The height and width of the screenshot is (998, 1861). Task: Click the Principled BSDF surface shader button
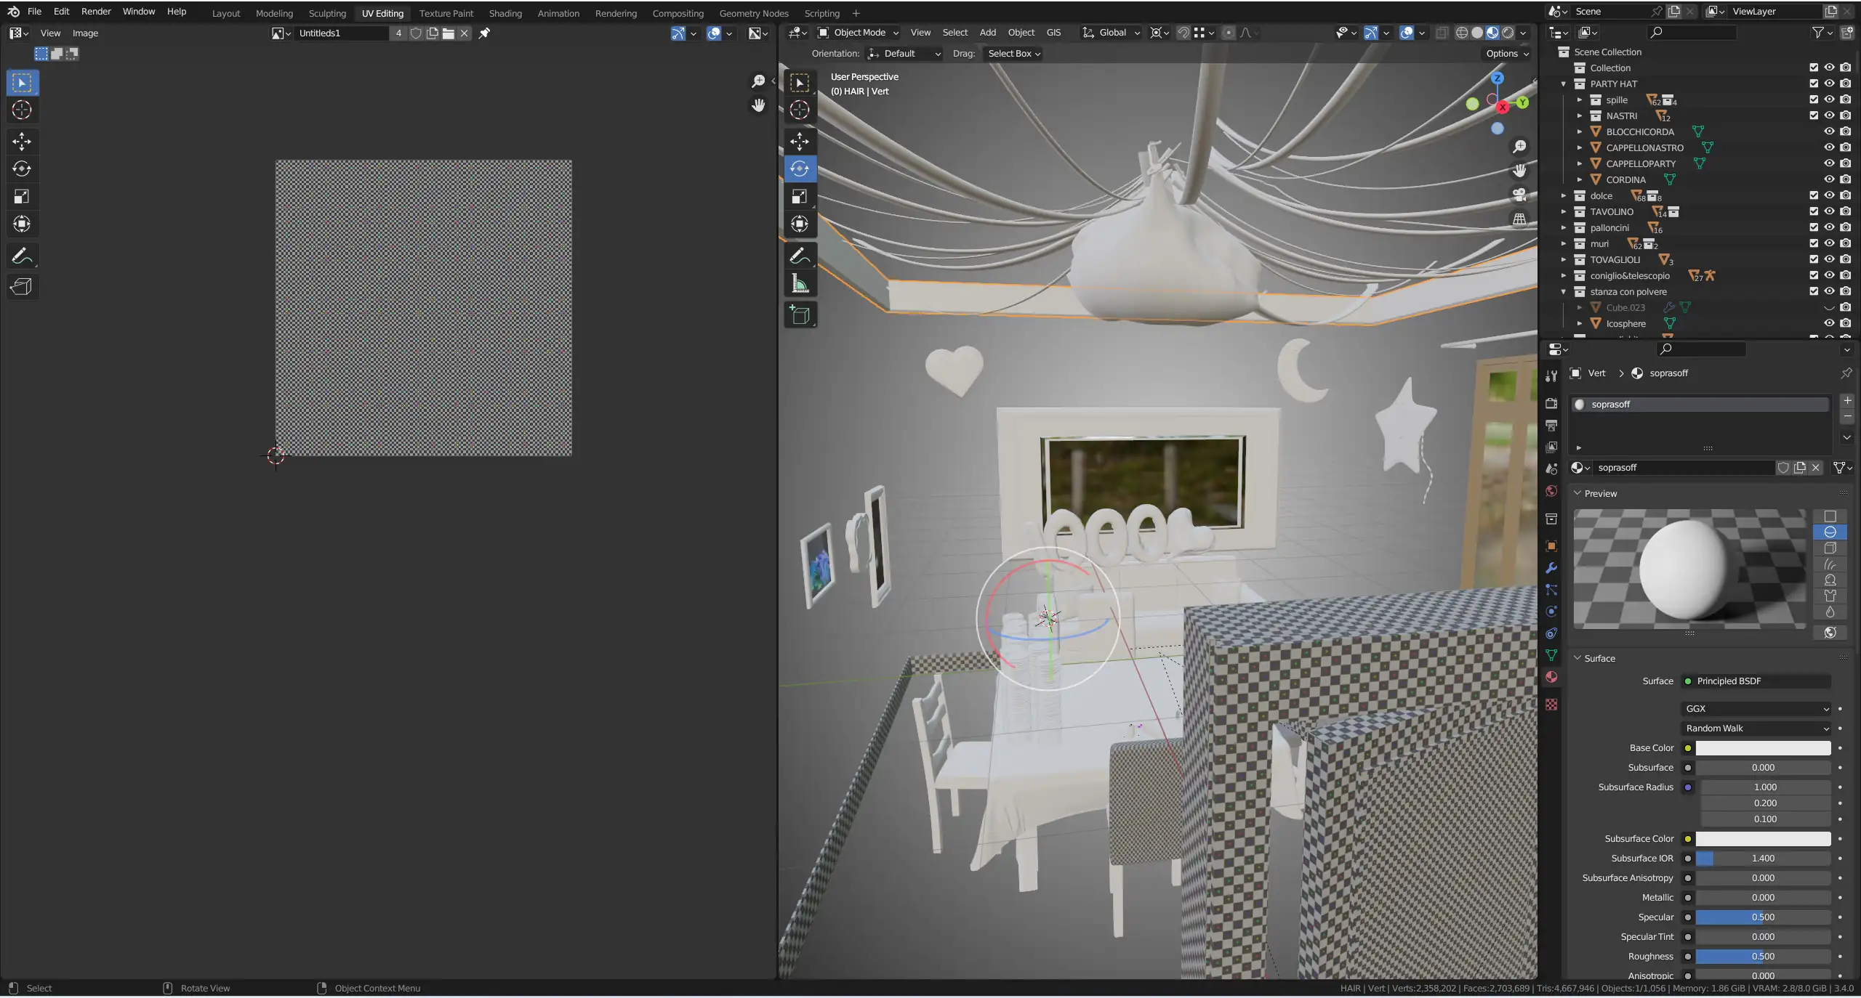tap(1756, 681)
